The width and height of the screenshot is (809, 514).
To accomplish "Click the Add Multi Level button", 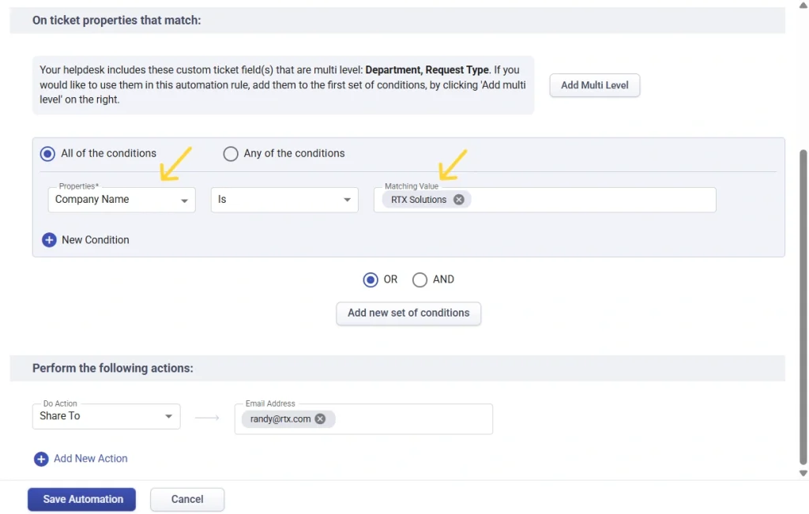I will 594,85.
